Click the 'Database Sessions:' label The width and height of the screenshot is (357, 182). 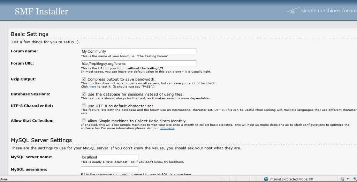tap(31, 94)
